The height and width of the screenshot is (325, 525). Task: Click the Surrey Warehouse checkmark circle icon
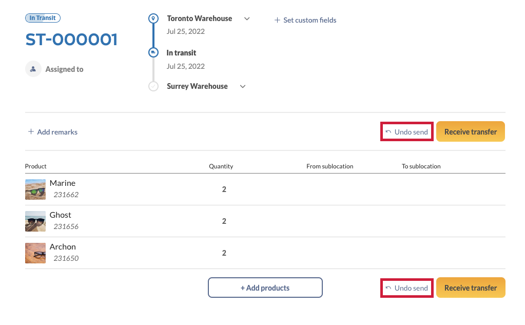(x=153, y=86)
